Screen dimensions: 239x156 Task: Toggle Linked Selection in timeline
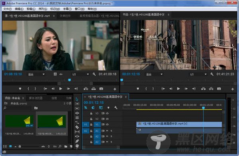tap(101, 108)
